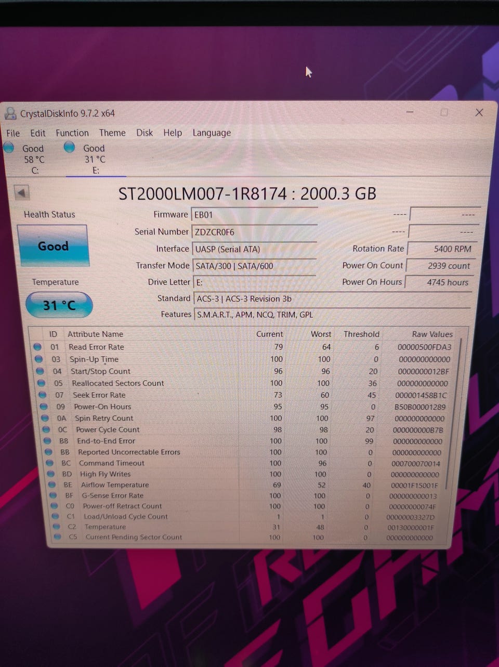This screenshot has width=499, height=667.
Task: Minimize the CrystalDiskInfo window
Action: point(410,112)
